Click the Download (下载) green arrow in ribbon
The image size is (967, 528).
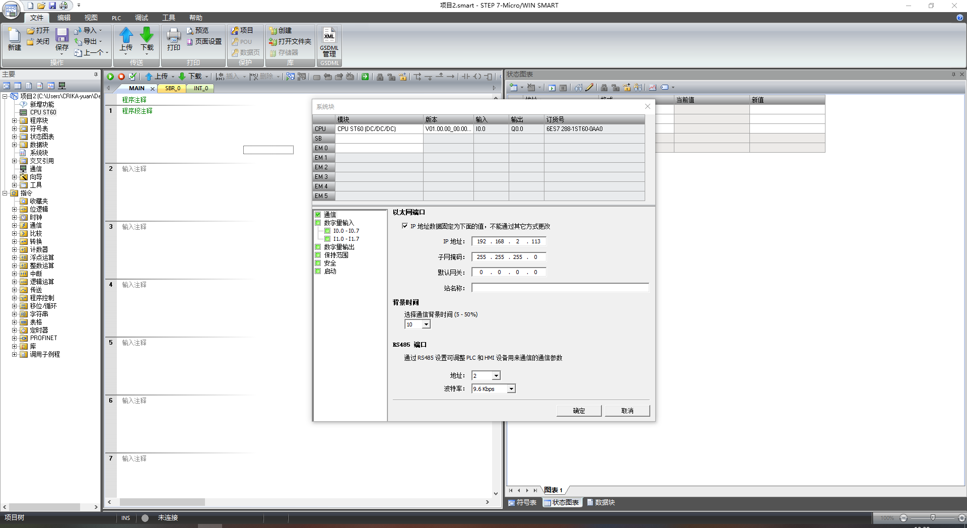[147, 36]
